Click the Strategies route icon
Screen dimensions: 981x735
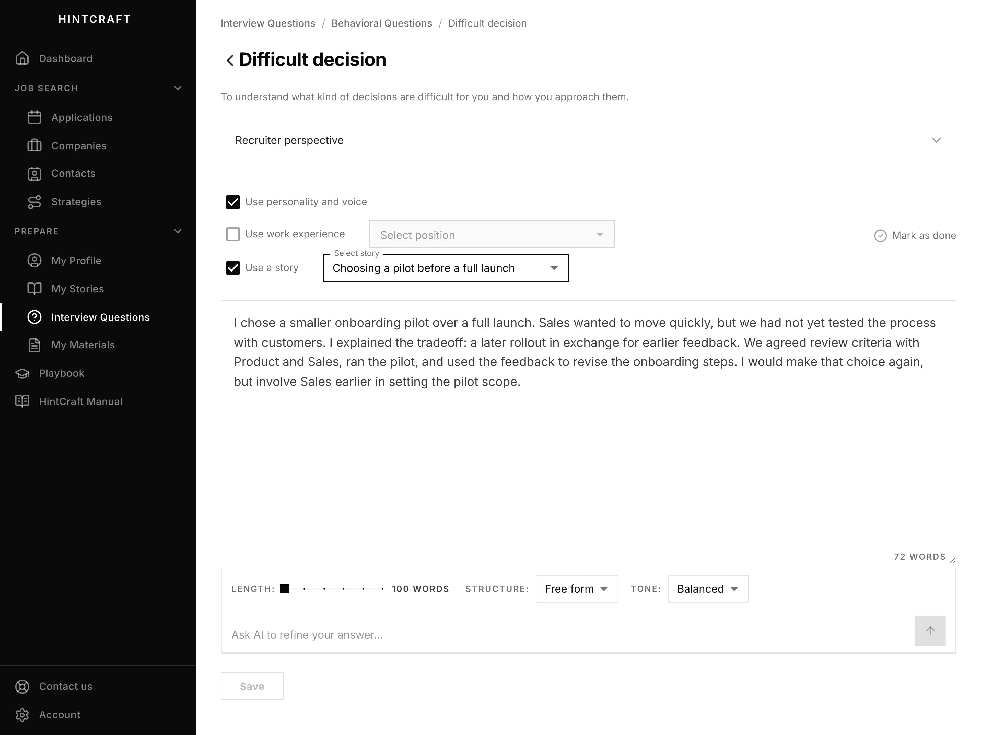(34, 202)
